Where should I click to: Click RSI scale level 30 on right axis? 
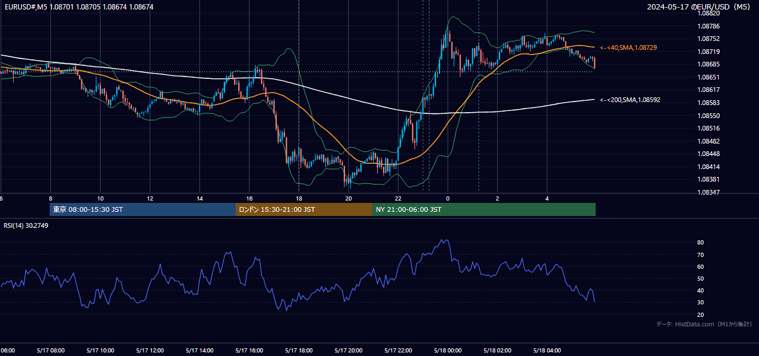tap(701, 303)
